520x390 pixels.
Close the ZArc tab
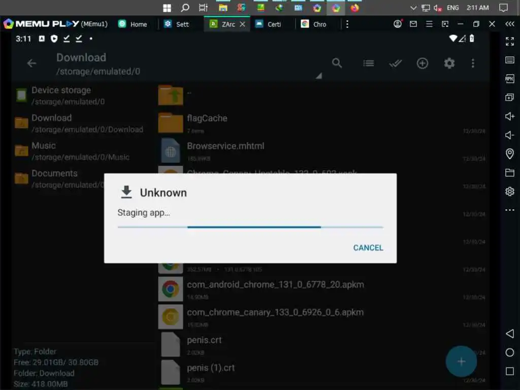[243, 24]
